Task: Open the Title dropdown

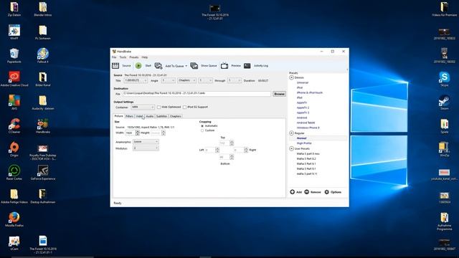Action: point(136,80)
